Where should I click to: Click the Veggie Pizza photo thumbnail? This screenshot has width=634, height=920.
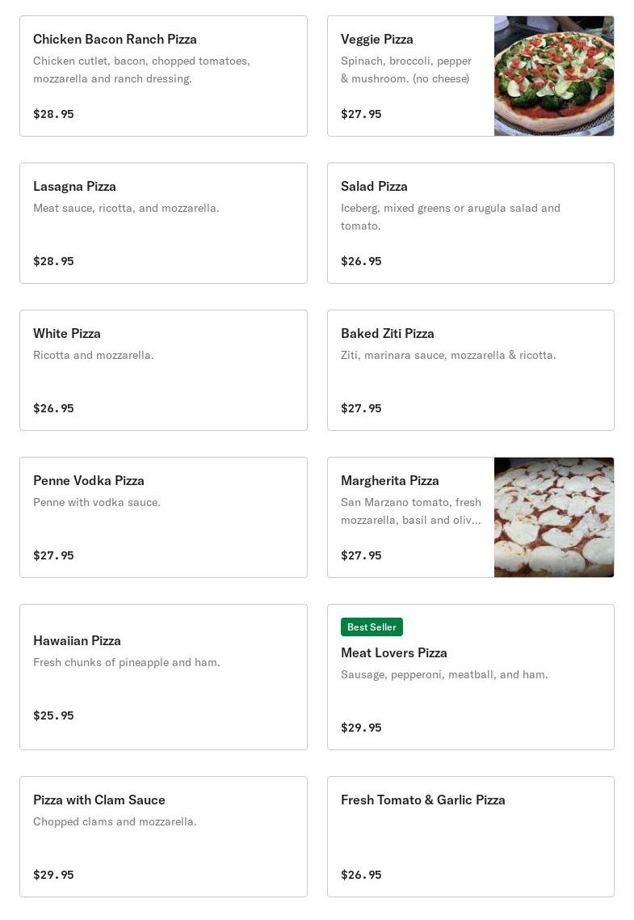[553, 76]
